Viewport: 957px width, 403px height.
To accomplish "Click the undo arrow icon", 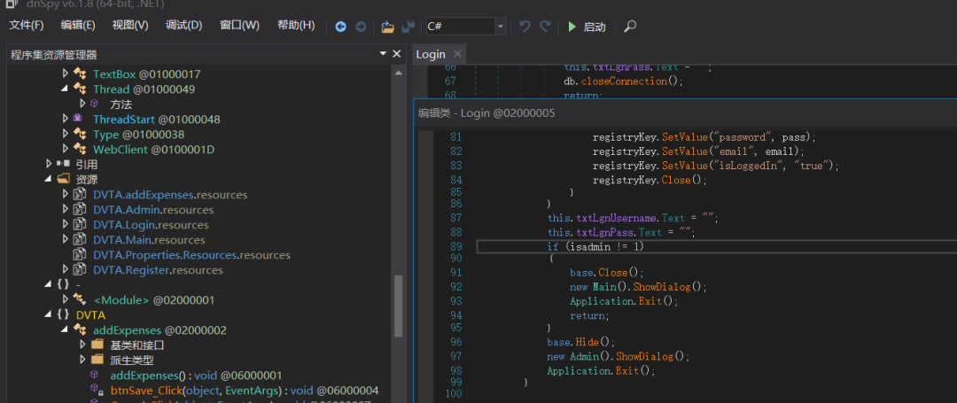I will tap(525, 27).
